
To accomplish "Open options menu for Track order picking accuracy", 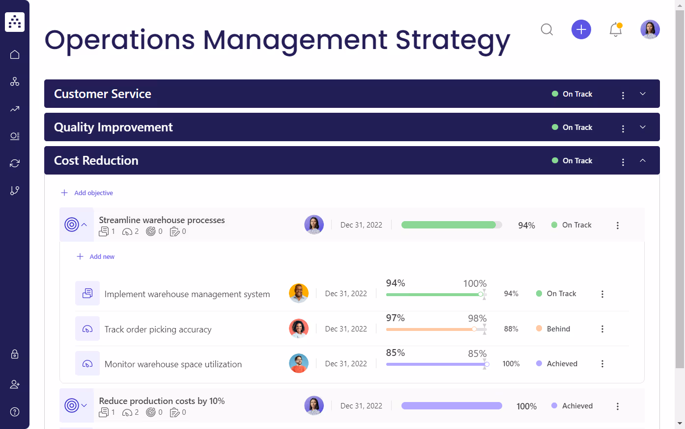I will (602, 328).
